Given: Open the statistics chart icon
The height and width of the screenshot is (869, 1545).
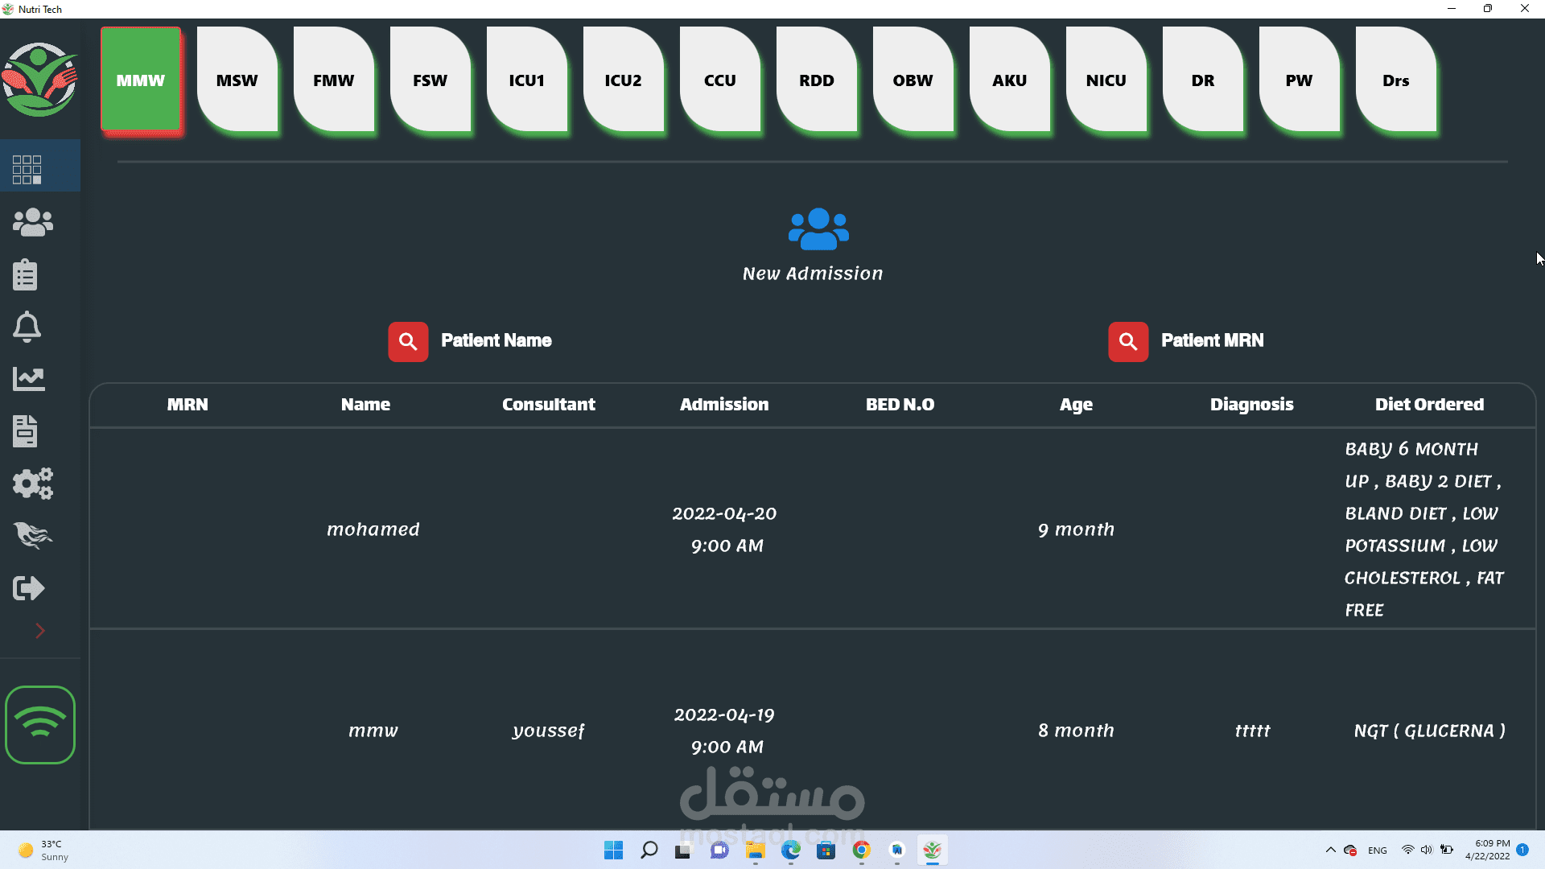Looking at the screenshot, I should [x=29, y=379].
